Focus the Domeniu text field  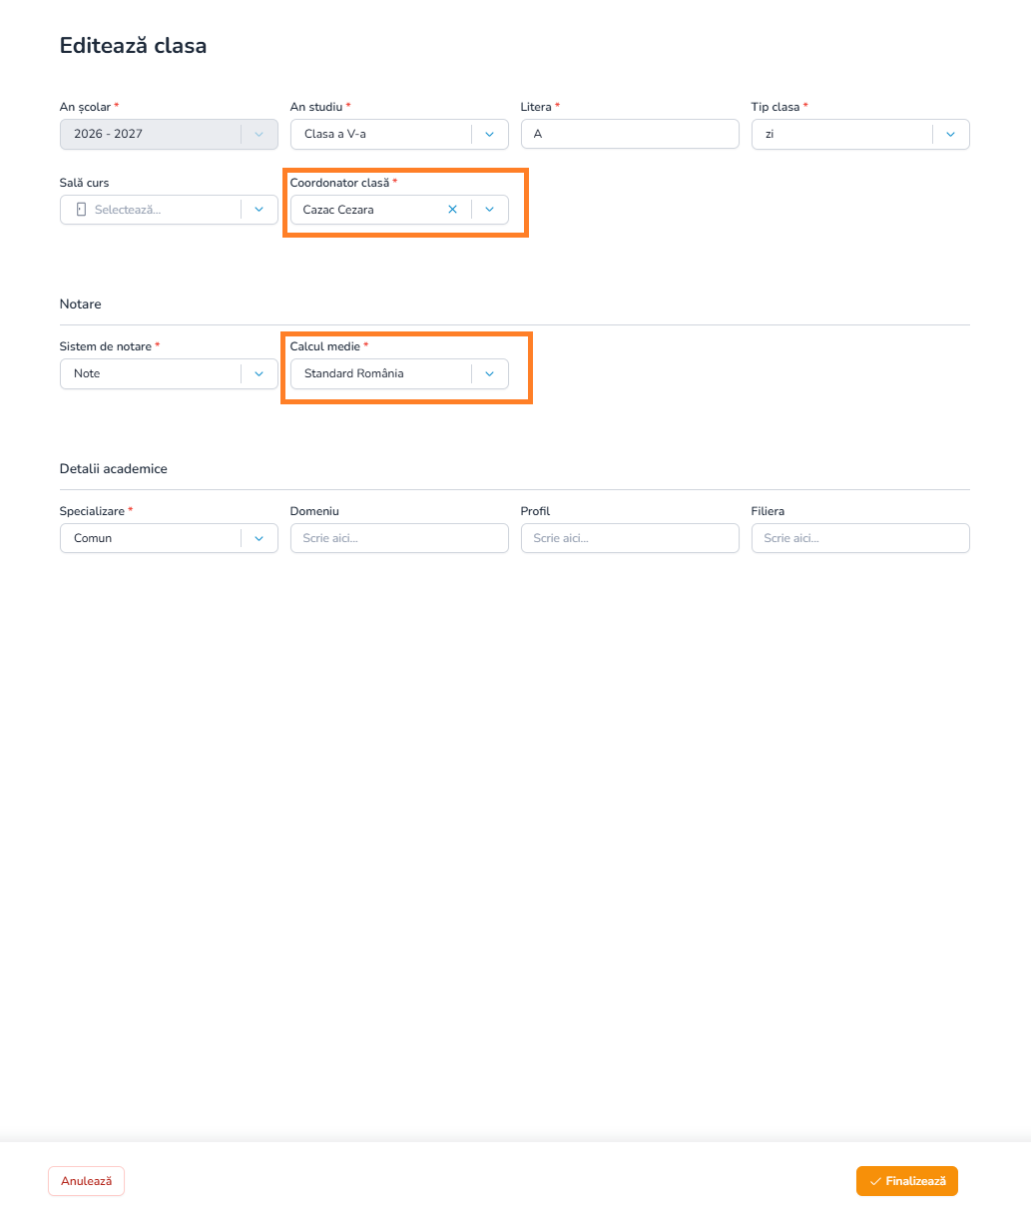pos(399,538)
